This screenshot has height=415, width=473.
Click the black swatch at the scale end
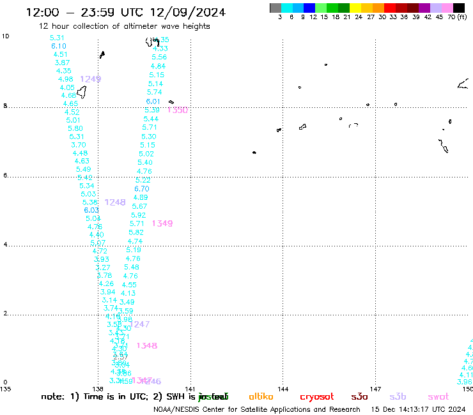[458, 8]
